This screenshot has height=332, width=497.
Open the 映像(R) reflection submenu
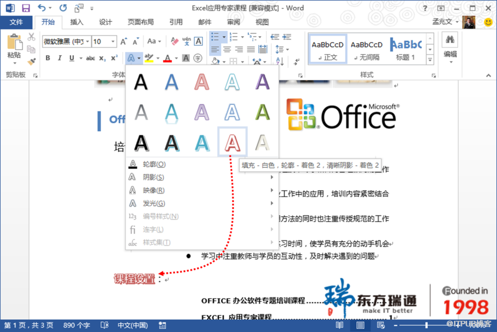point(202,190)
